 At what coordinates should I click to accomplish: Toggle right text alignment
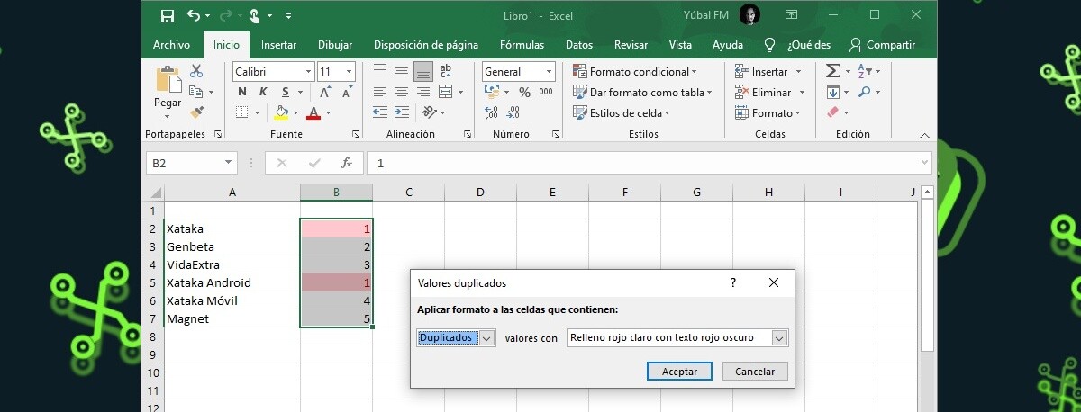(422, 92)
